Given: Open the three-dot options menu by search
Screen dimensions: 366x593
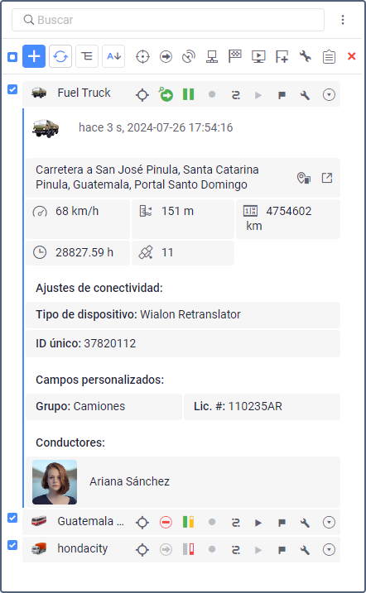Looking at the screenshot, I should (343, 20).
